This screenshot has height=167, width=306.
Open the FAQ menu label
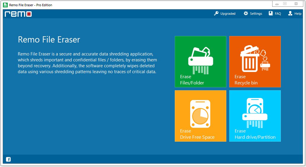[x=278, y=14]
